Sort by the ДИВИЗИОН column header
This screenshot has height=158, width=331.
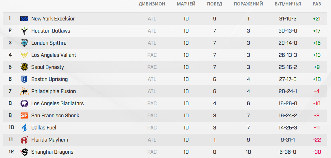[x=152, y=4]
